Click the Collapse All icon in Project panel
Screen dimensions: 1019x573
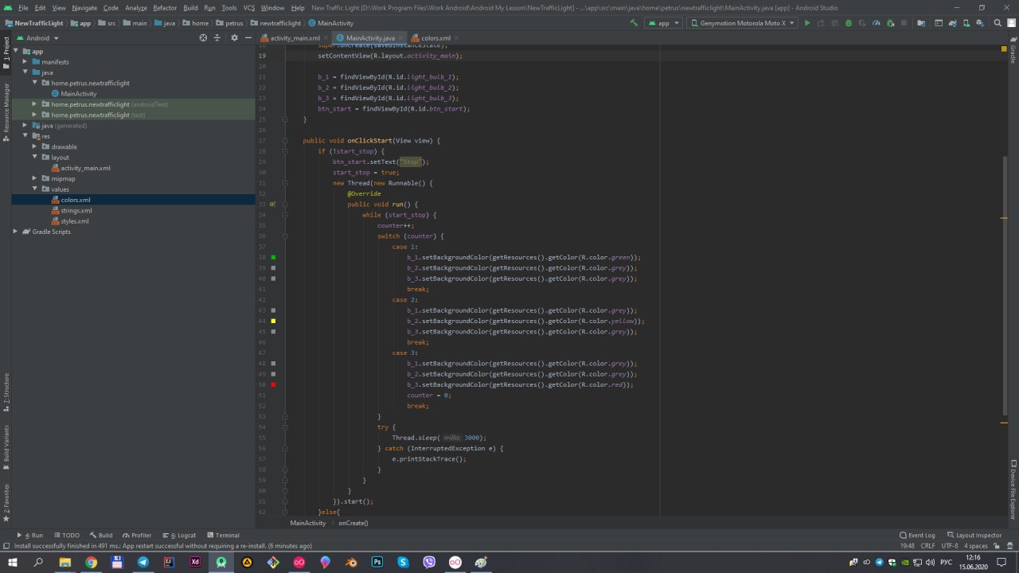point(217,37)
